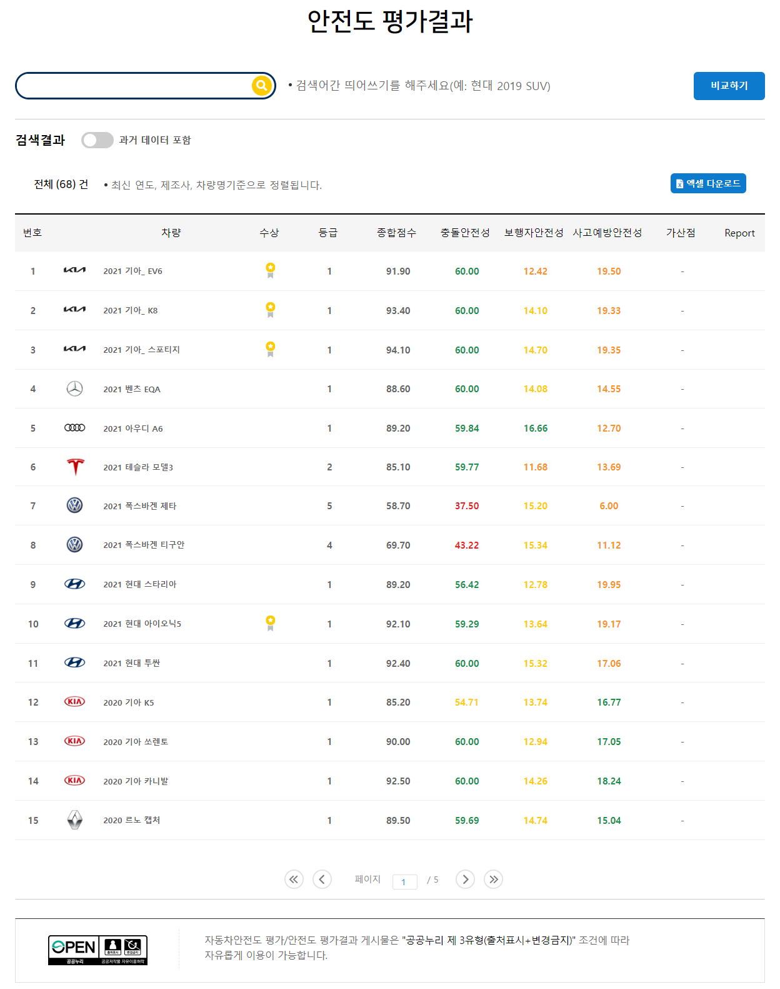Click the red Kia logo in the 쏘렌토 row
This screenshot has width=780, height=989.
75,741
